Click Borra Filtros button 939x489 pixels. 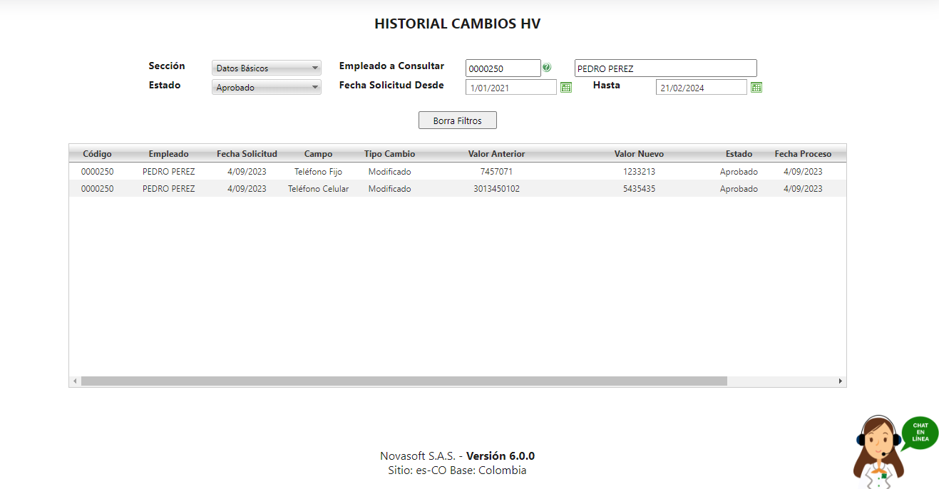(458, 120)
